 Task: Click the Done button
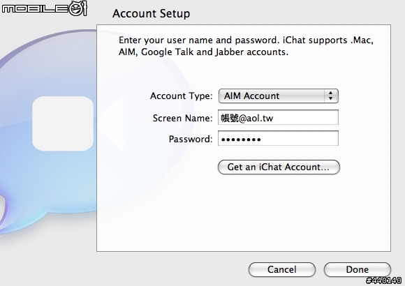(358, 269)
